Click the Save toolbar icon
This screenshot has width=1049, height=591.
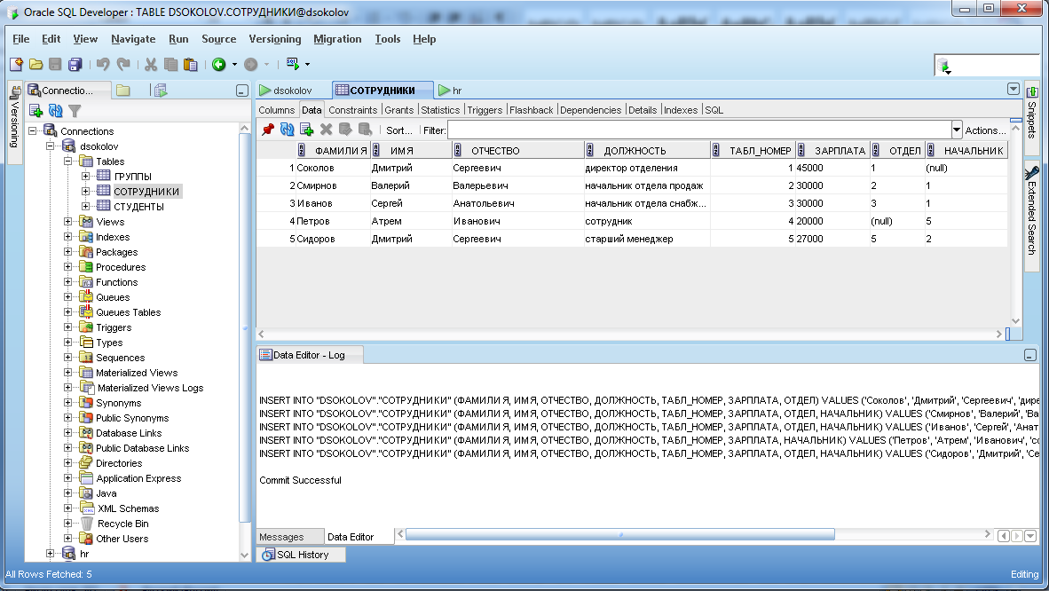[x=55, y=64]
